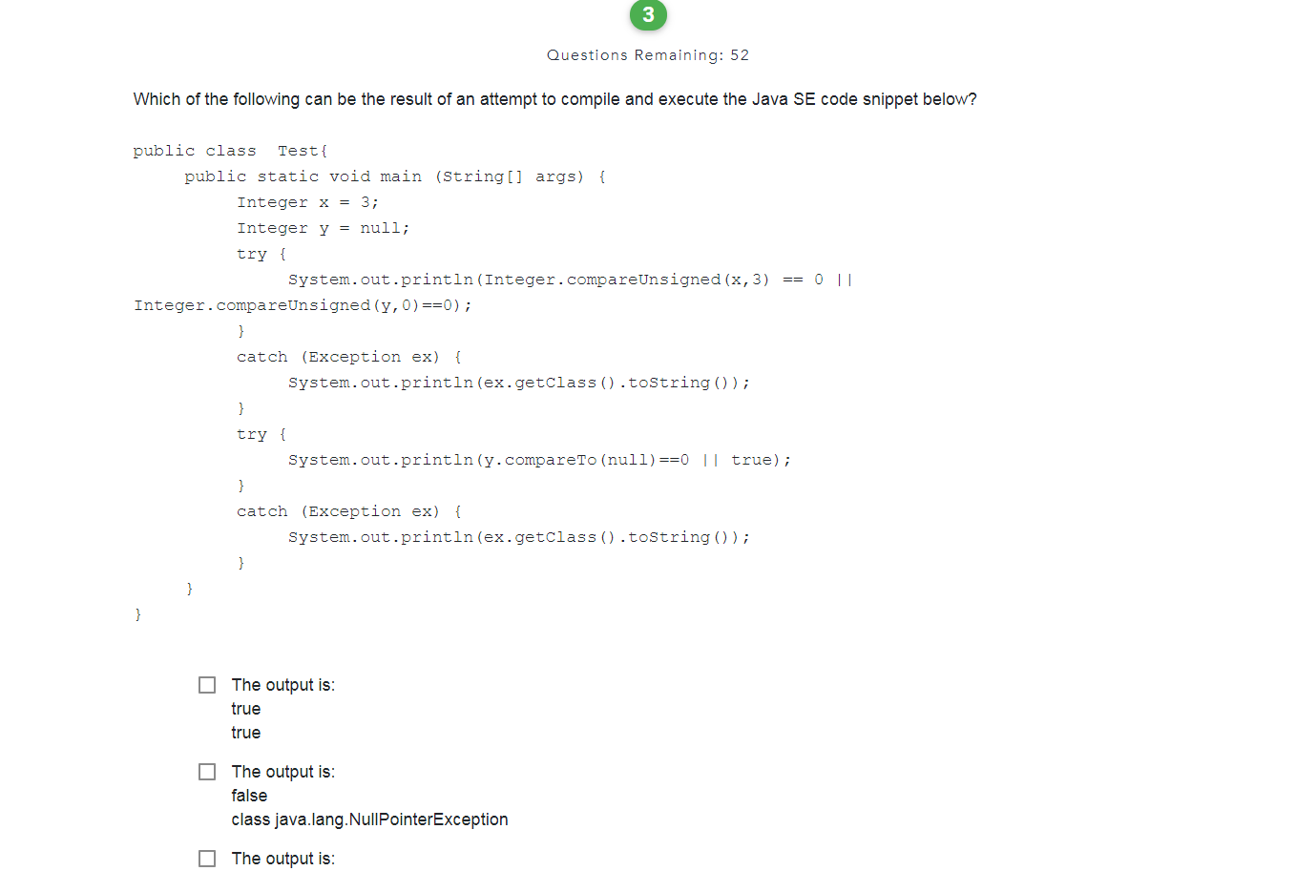This screenshot has height=871, width=1296.
Task: Select the 'catch (Exception ex)' code line
Action: 348,356
